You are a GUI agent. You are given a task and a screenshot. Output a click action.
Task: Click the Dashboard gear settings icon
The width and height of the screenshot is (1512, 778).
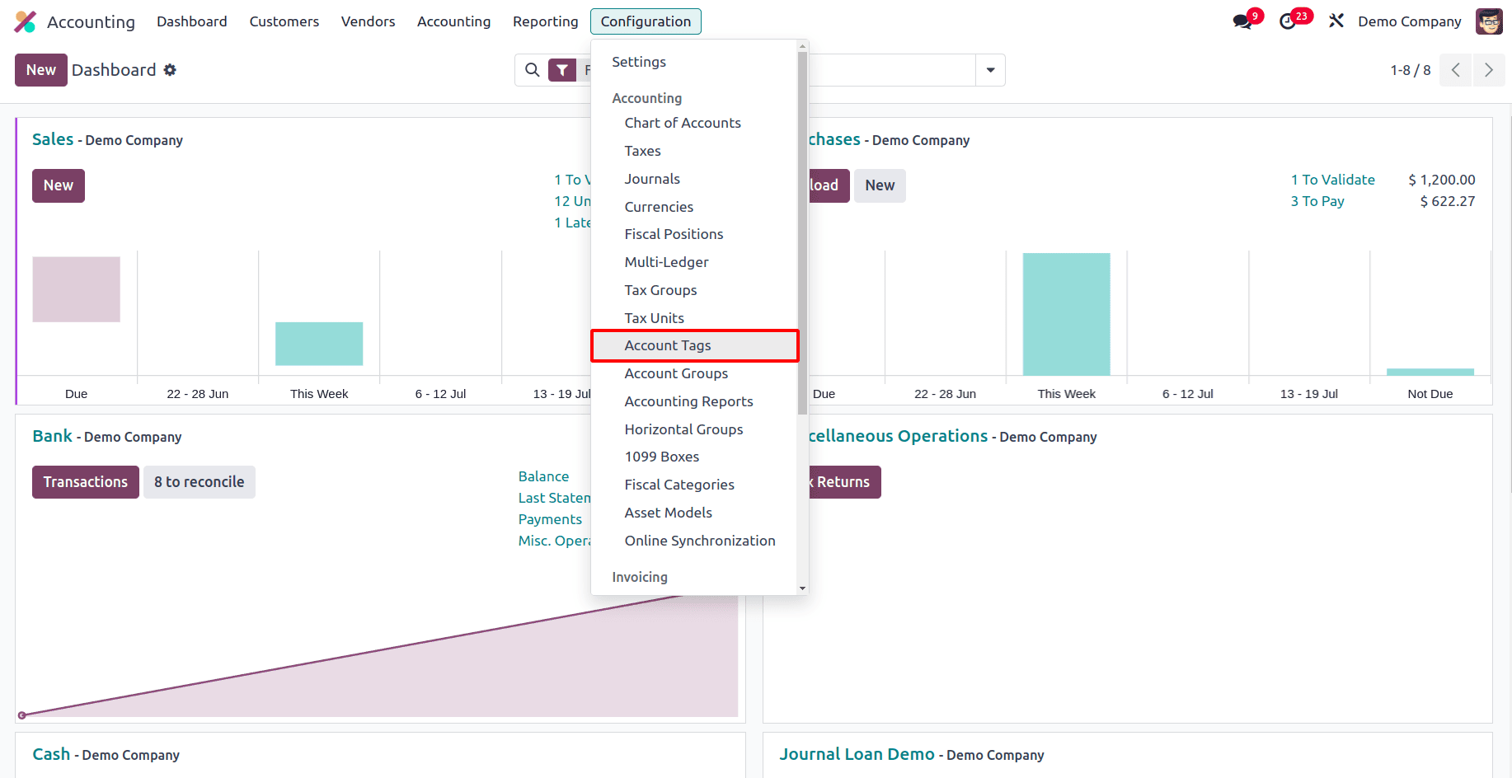[170, 70]
